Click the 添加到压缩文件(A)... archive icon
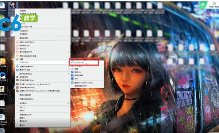The height and width of the screenshot is (133, 219). pos(17,80)
